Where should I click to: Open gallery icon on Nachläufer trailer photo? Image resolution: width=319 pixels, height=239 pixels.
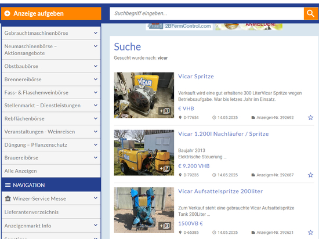pos(165,168)
